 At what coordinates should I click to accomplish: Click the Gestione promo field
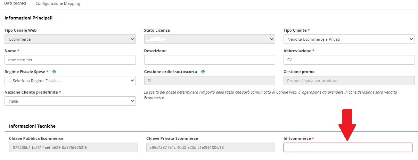coord(349,81)
